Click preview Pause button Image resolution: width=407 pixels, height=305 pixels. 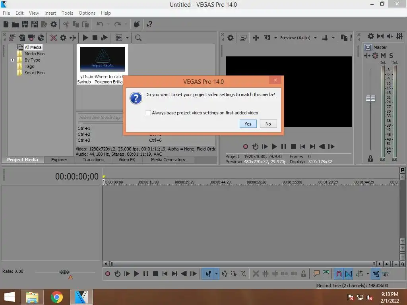[284, 147]
